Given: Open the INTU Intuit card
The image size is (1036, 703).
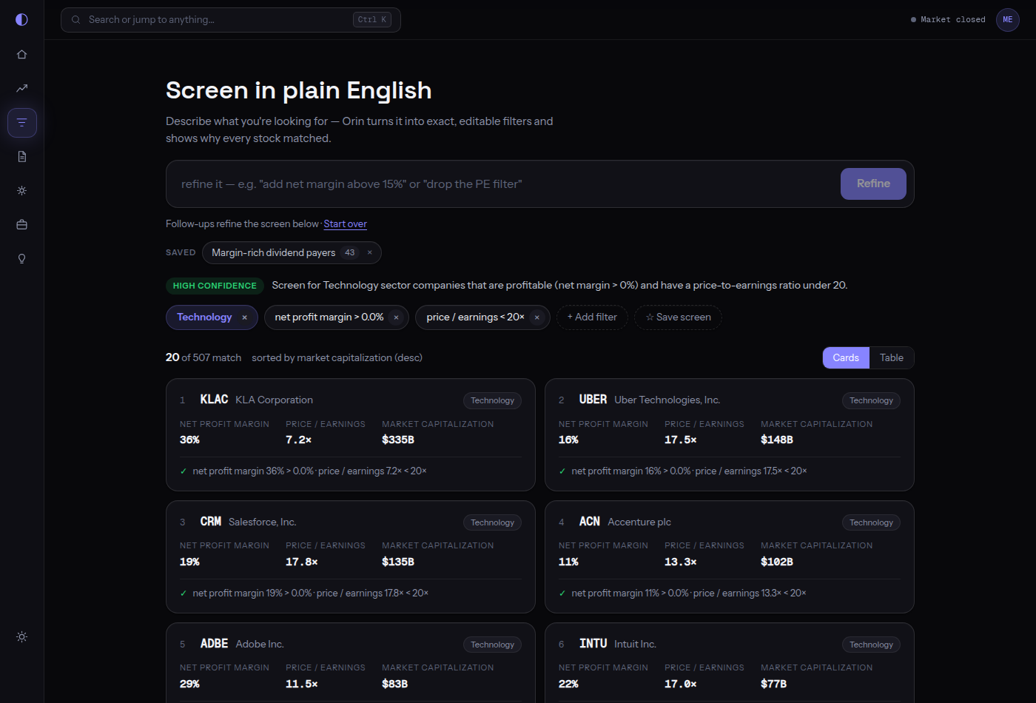Looking at the screenshot, I should [730, 663].
